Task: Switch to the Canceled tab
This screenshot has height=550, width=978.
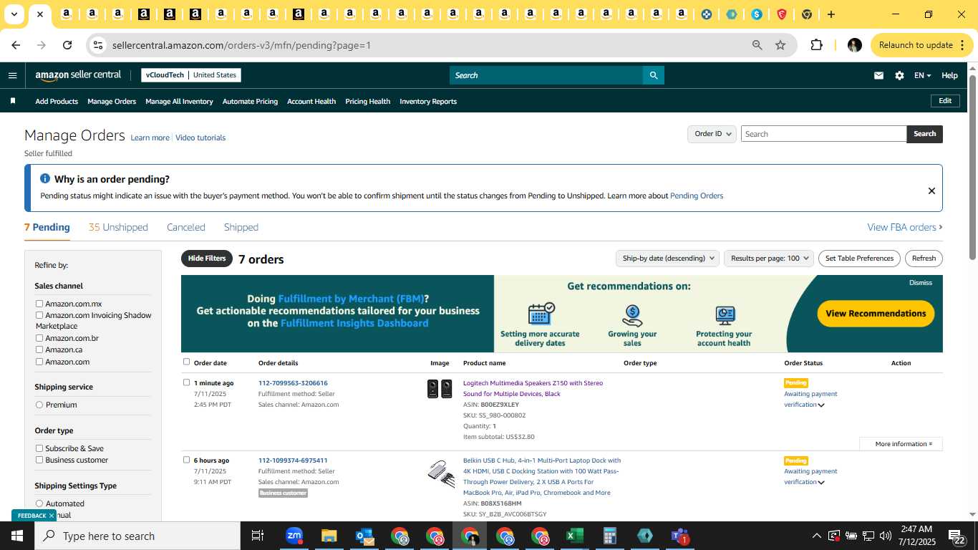Action: point(186,227)
